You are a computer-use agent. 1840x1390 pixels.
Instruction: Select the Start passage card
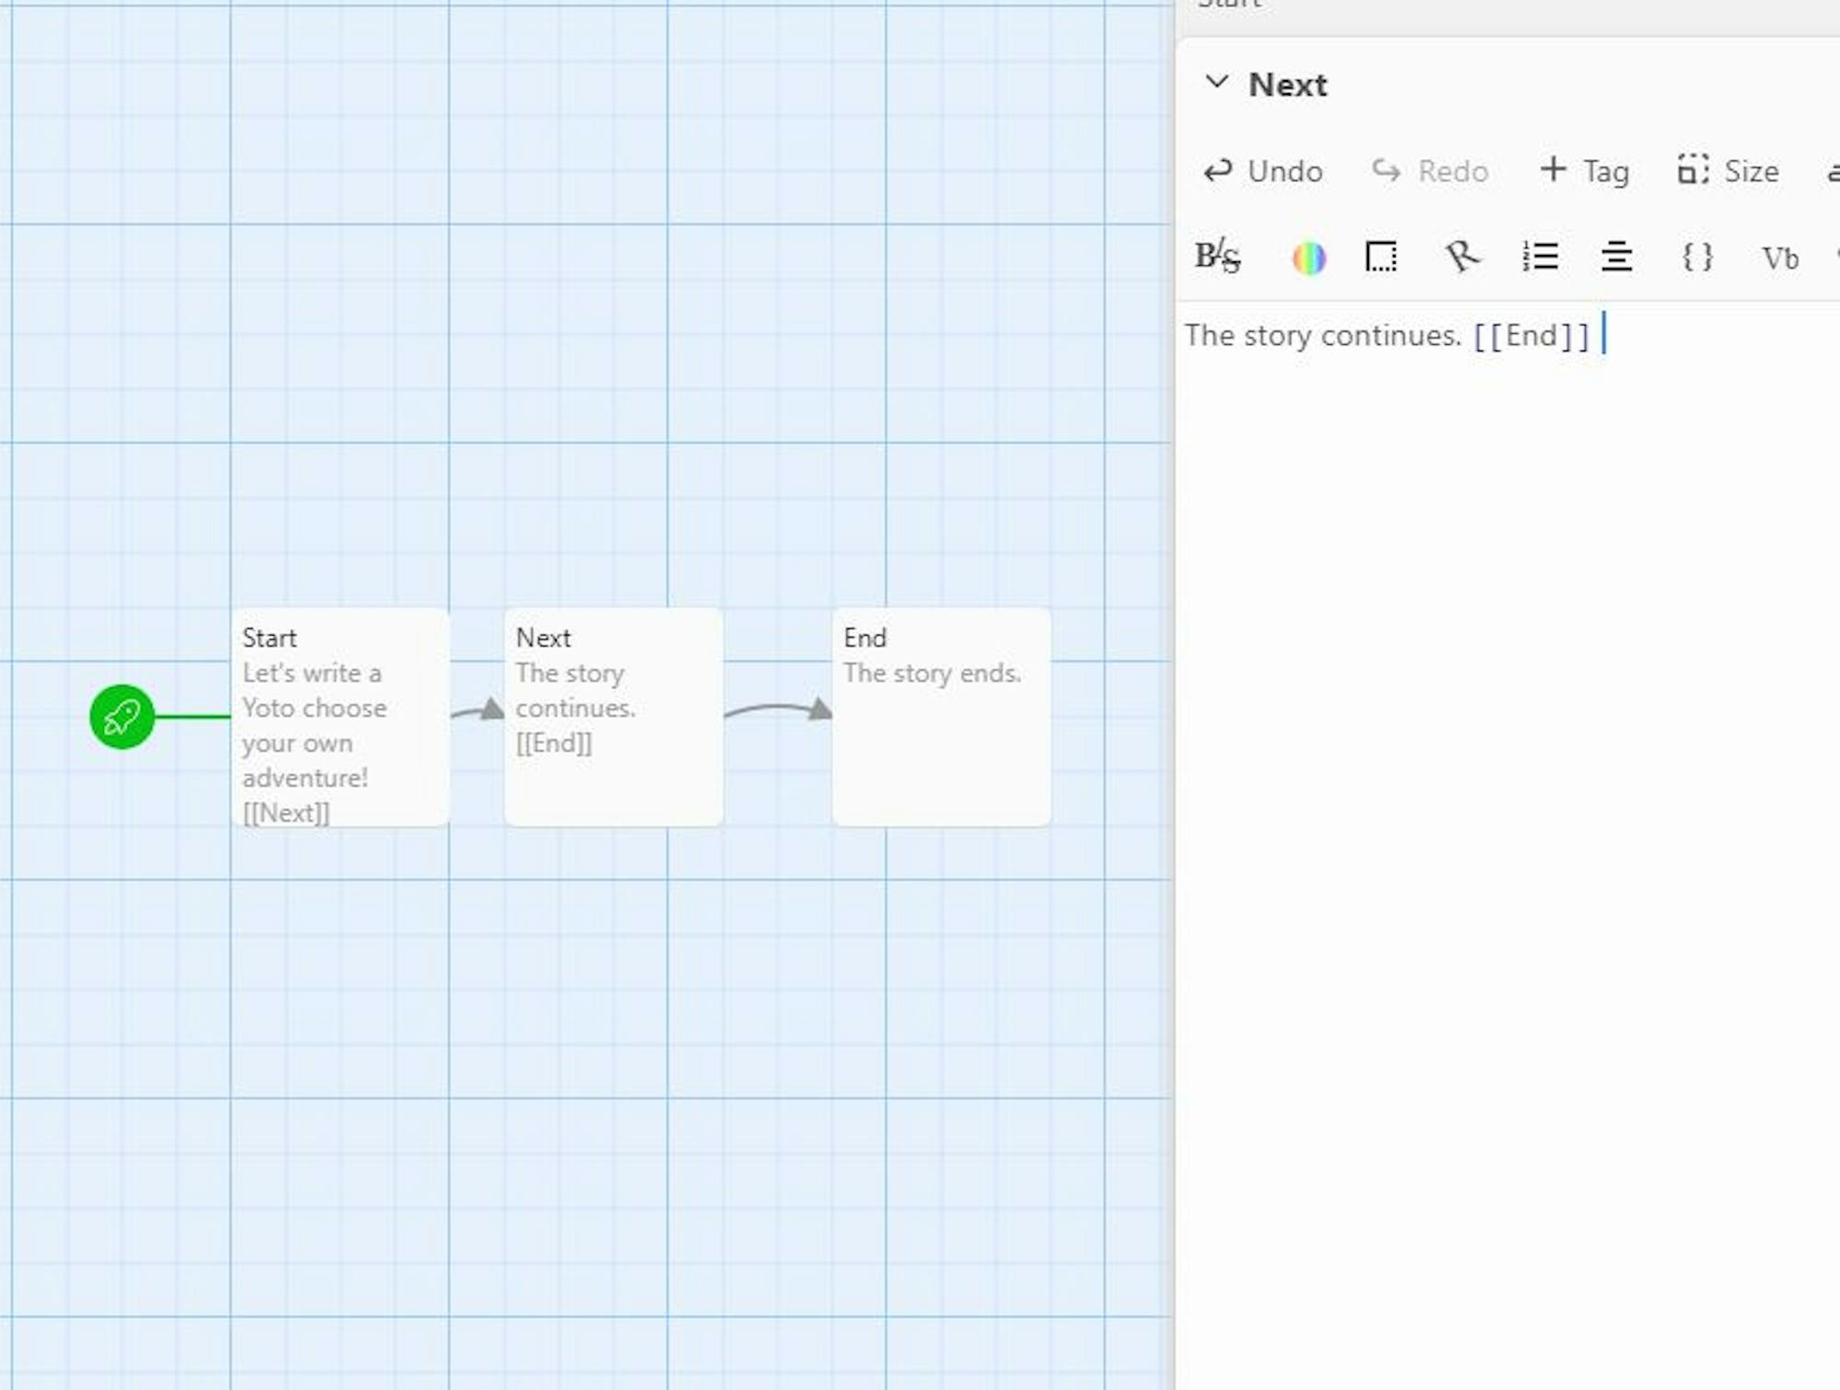(340, 717)
